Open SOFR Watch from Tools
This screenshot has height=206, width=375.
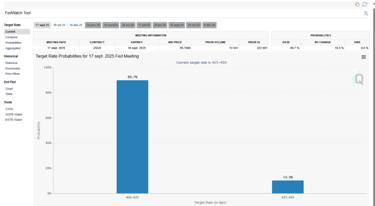pyautogui.click(x=14, y=115)
